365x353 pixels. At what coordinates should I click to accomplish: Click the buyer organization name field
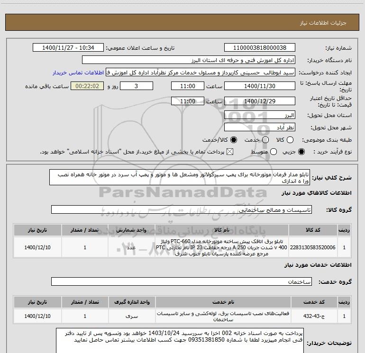click(x=189, y=60)
